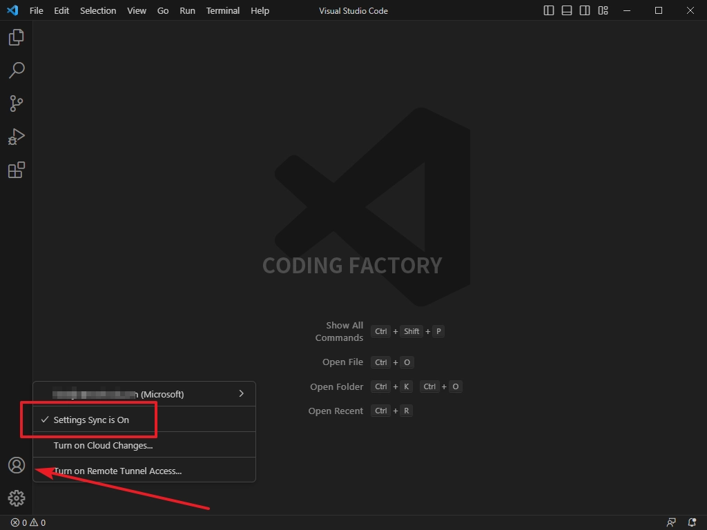The width and height of the screenshot is (707, 530).
Task: Click the Shift key cap label
Action: tap(411, 331)
